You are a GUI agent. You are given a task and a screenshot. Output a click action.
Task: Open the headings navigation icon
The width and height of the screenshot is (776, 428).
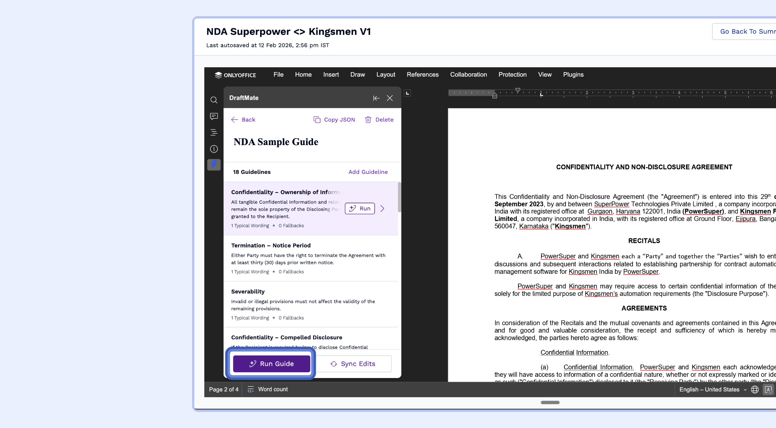(x=214, y=132)
